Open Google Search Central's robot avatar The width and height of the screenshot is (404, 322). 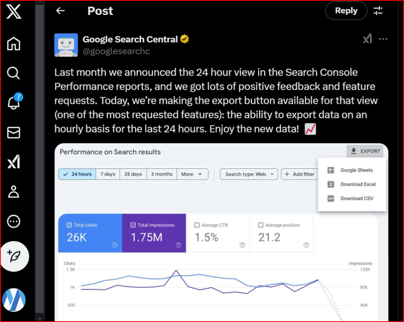tap(66, 45)
